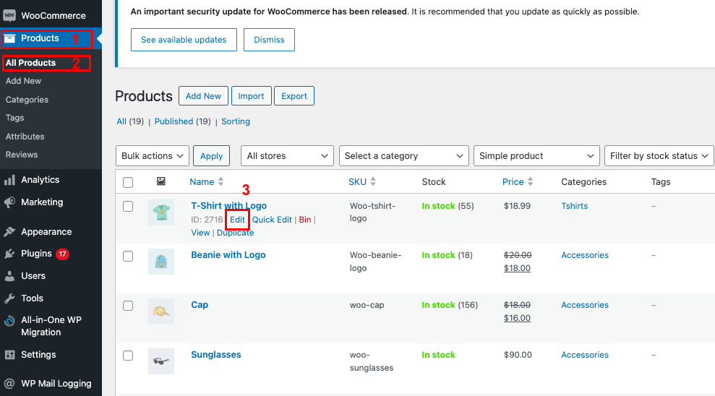Image resolution: width=715 pixels, height=396 pixels.
Task: Click the Settings sliders icon
Action: coord(9,355)
